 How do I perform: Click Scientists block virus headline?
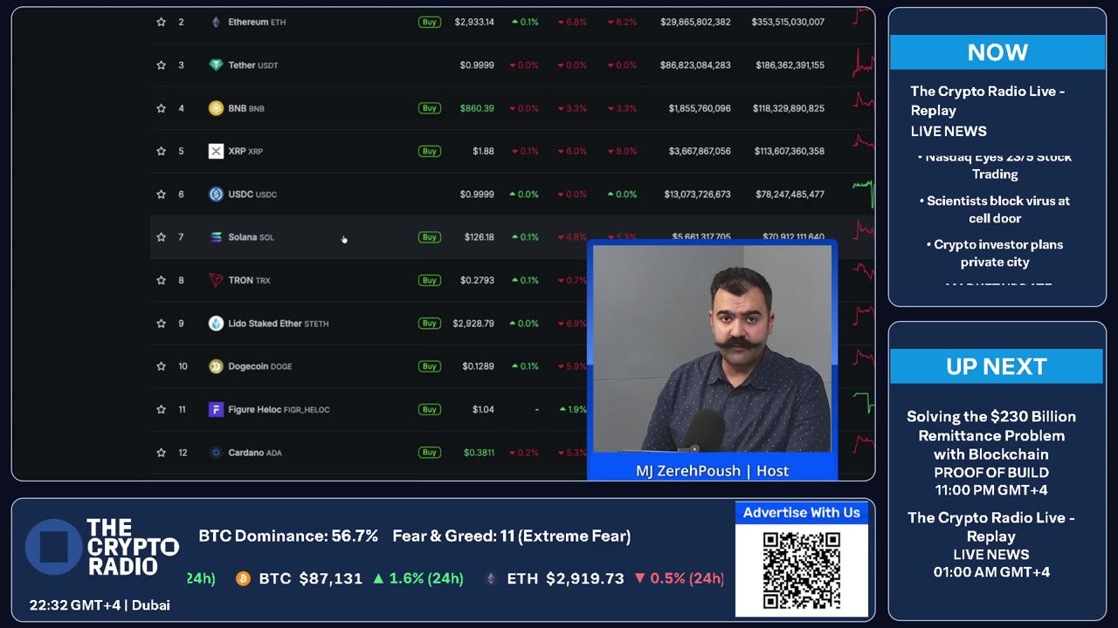(x=995, y=209)
